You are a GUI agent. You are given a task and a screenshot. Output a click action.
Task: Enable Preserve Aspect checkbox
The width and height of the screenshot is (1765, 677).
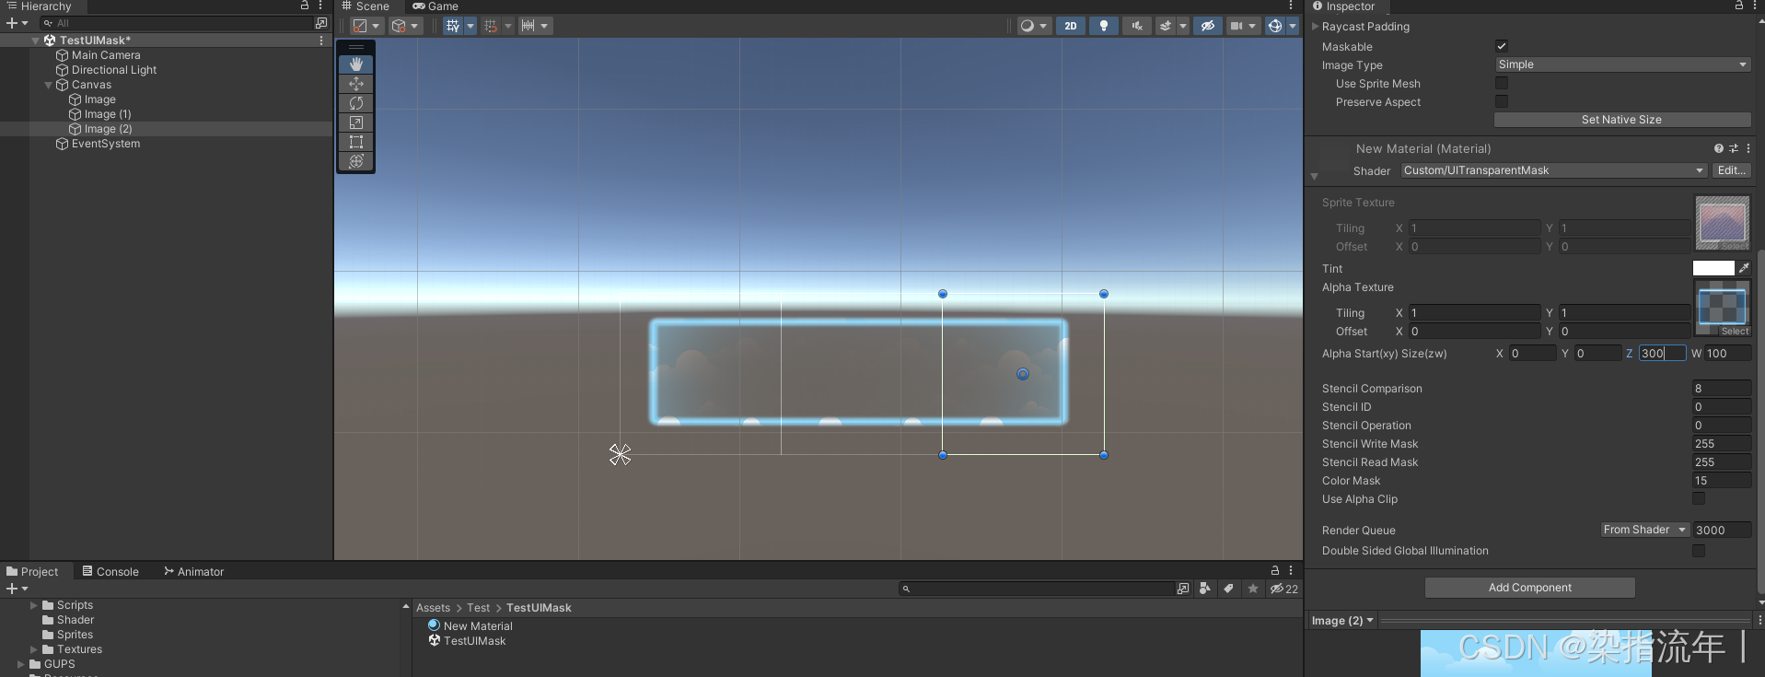[1502, 101]
